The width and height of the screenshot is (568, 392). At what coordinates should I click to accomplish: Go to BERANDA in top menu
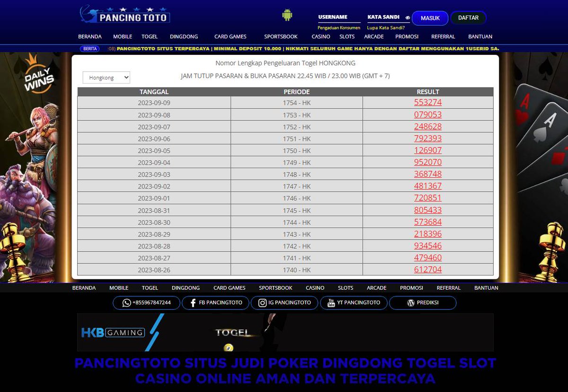(x=90, y=36)
